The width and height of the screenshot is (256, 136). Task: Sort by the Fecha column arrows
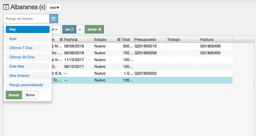pos(76,40)
